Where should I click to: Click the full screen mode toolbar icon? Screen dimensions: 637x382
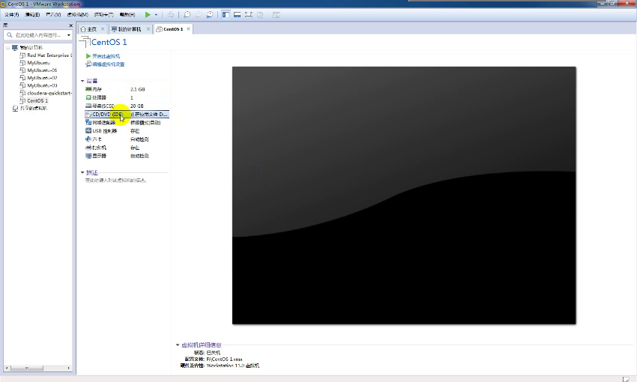(249, 15)
